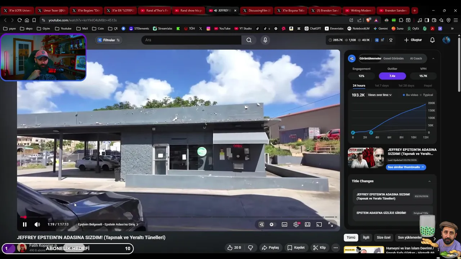Click the blue VidIQ icon in stats bar
461x259 pixels.
[x=377, y=40]
